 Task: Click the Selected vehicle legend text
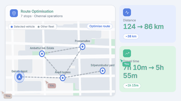tap(24, 27)
